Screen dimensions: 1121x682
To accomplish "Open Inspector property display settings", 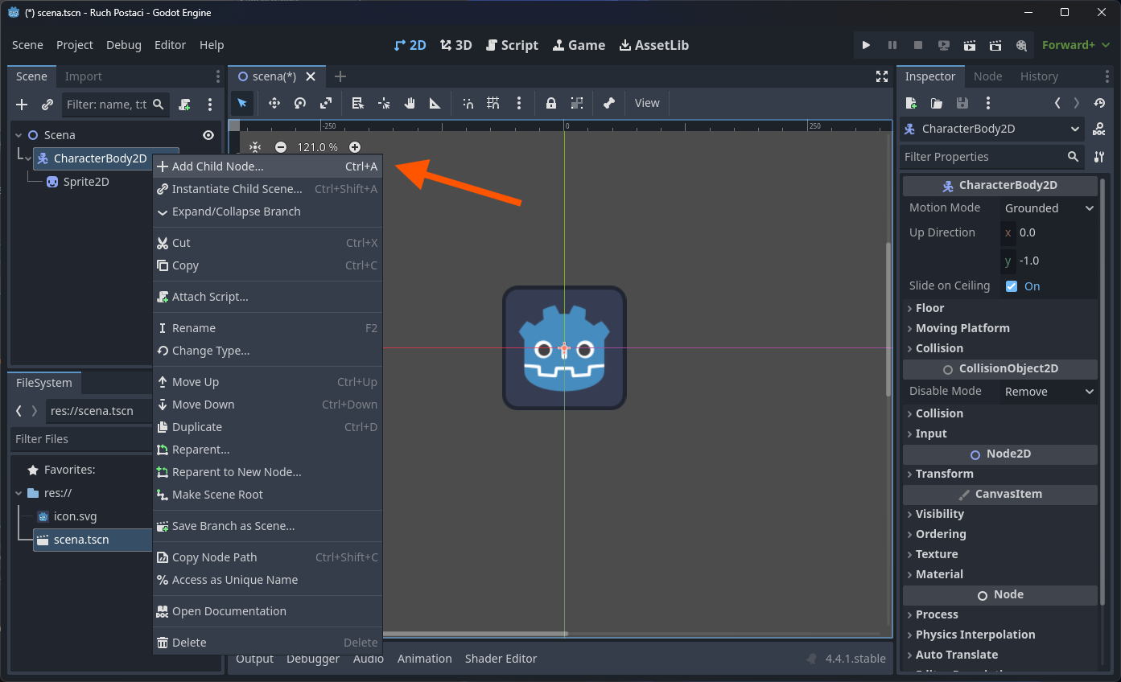I will click(1098, 157).
